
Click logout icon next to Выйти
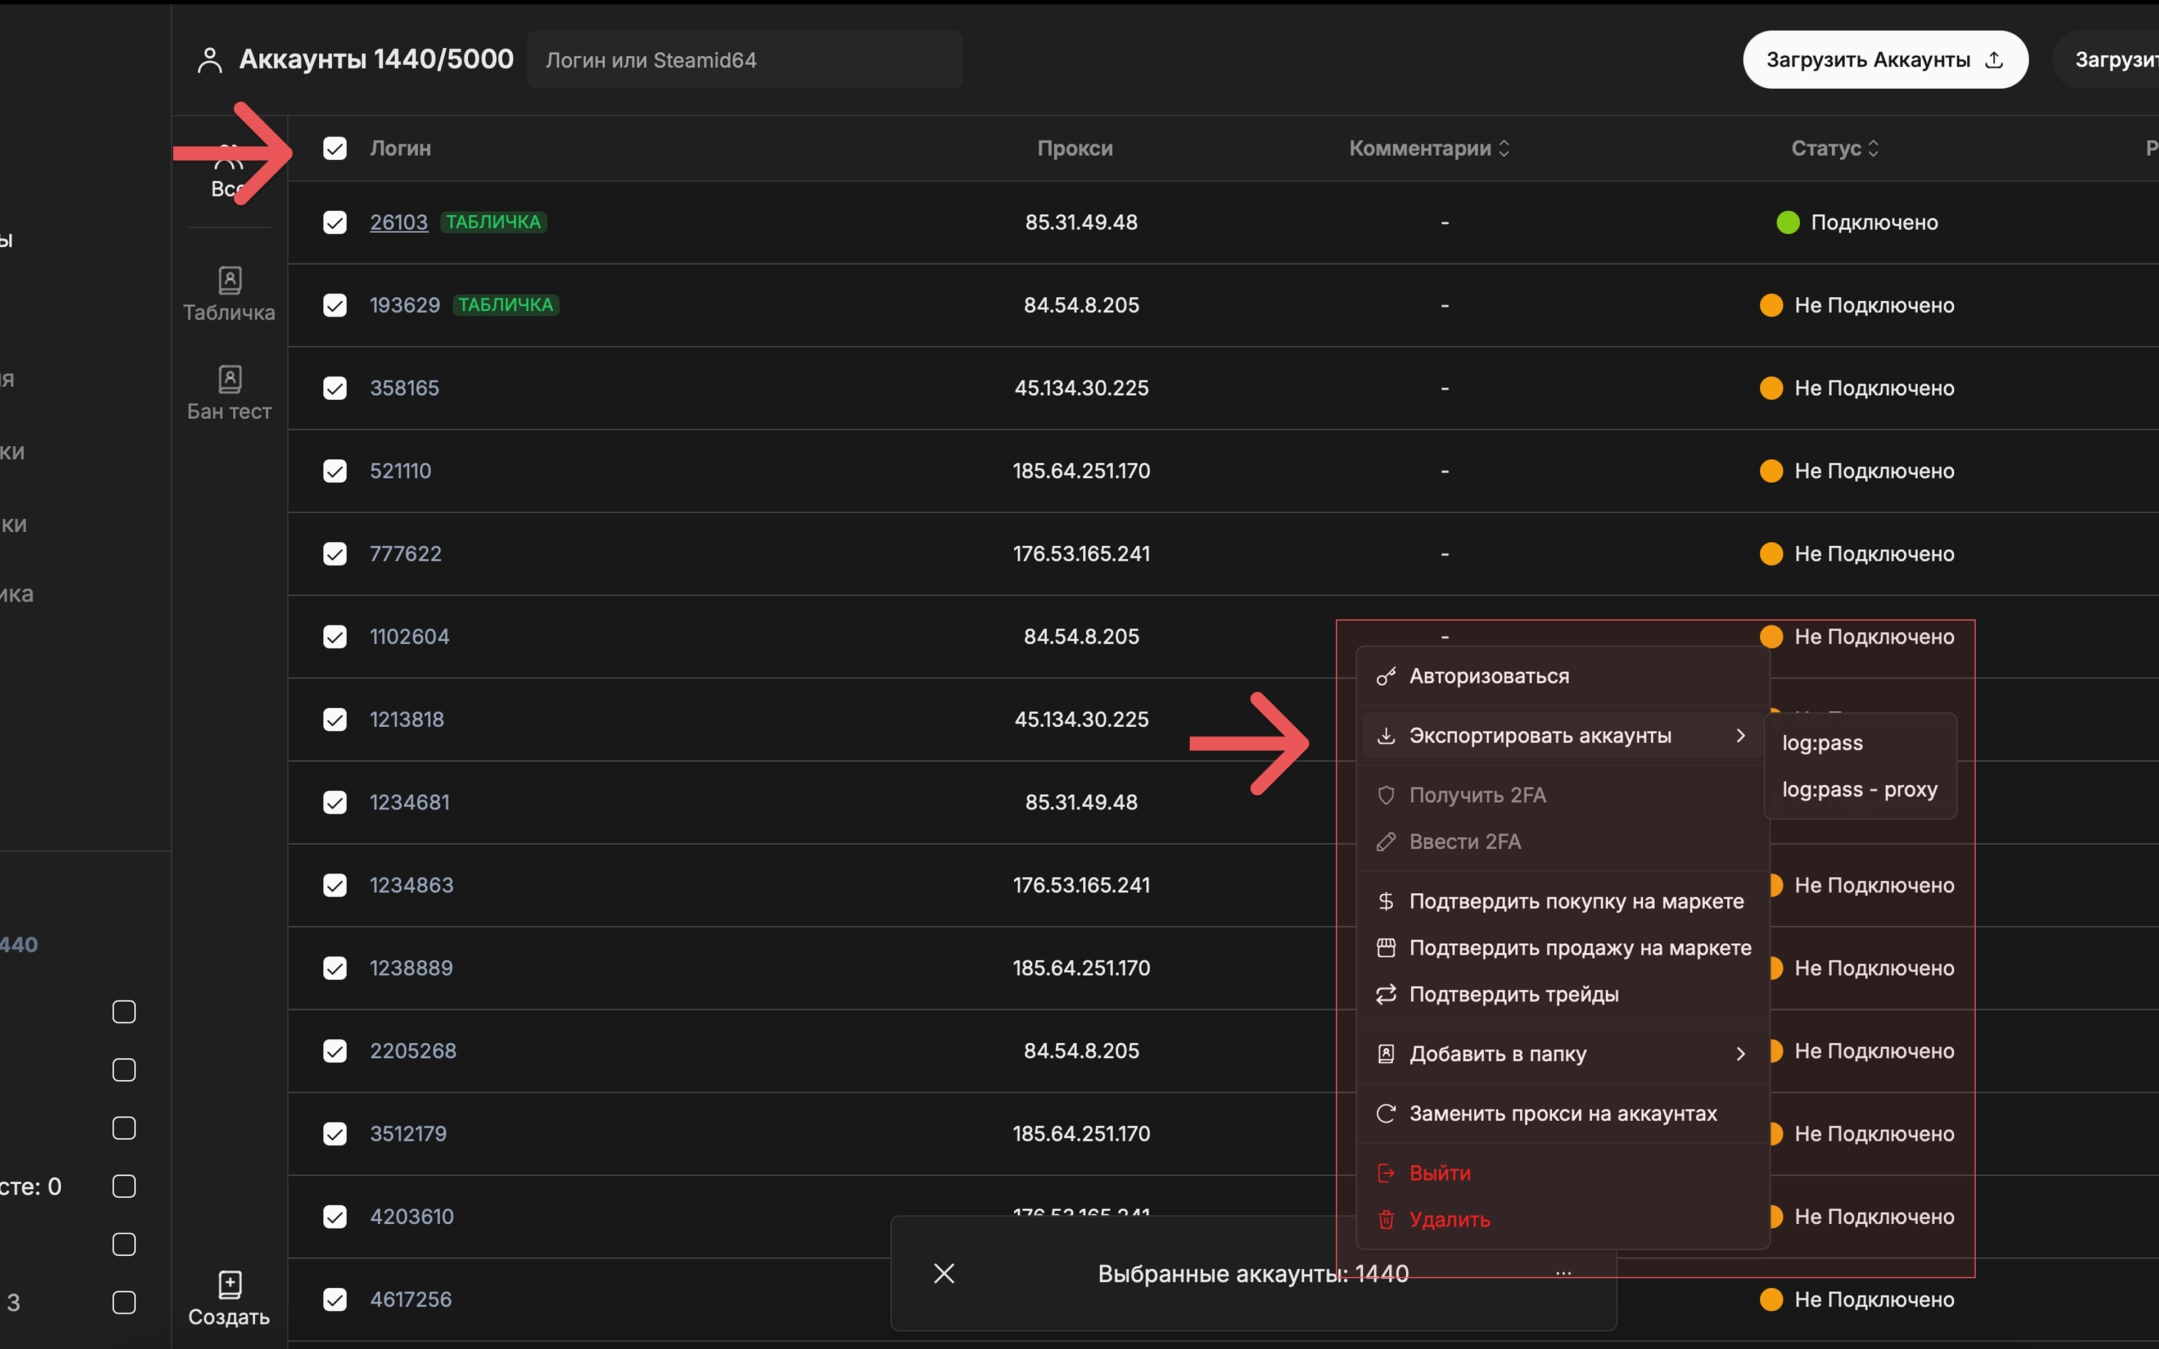(x=1385, y=1173)
